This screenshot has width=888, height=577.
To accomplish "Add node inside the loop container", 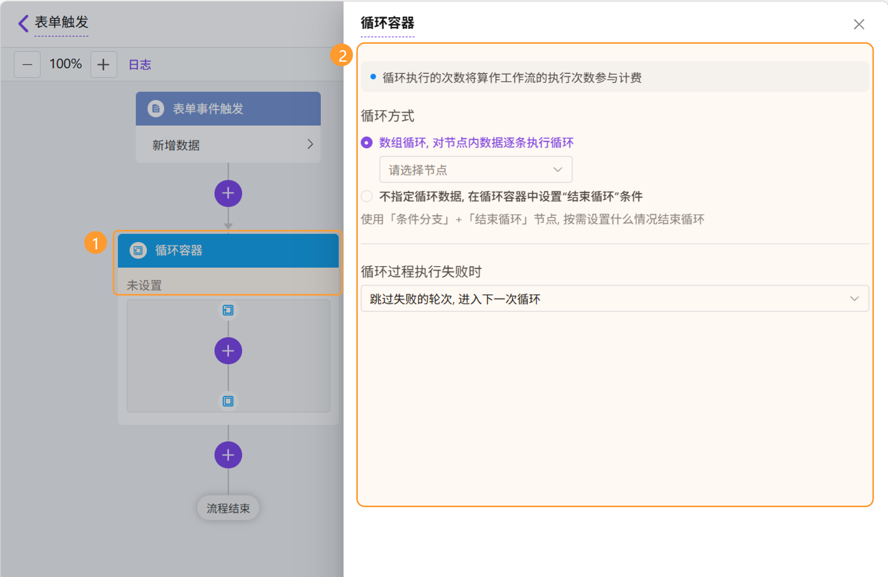I will (228, 351).
